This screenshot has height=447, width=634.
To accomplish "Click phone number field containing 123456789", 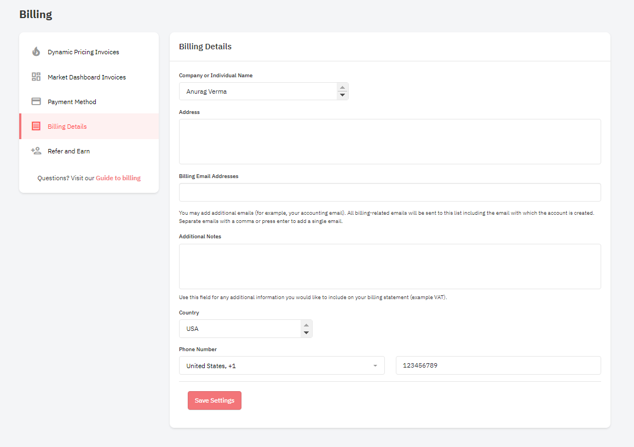I will coord(498,365).
